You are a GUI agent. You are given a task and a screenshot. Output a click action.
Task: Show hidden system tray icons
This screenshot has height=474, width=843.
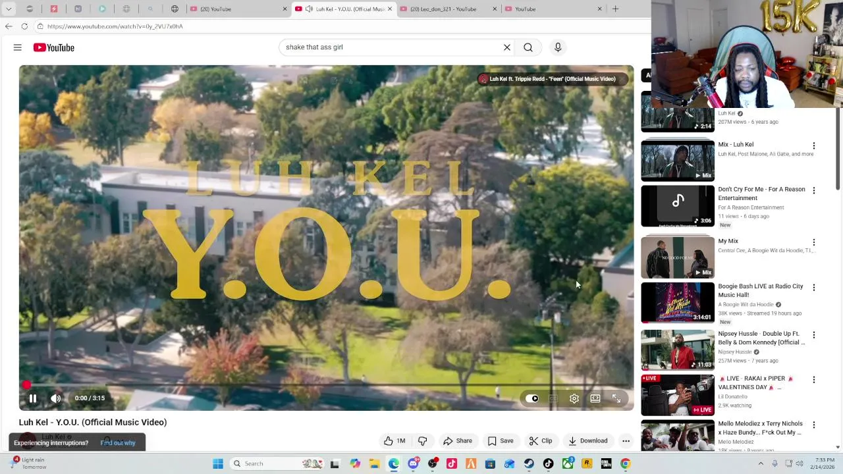761,463
